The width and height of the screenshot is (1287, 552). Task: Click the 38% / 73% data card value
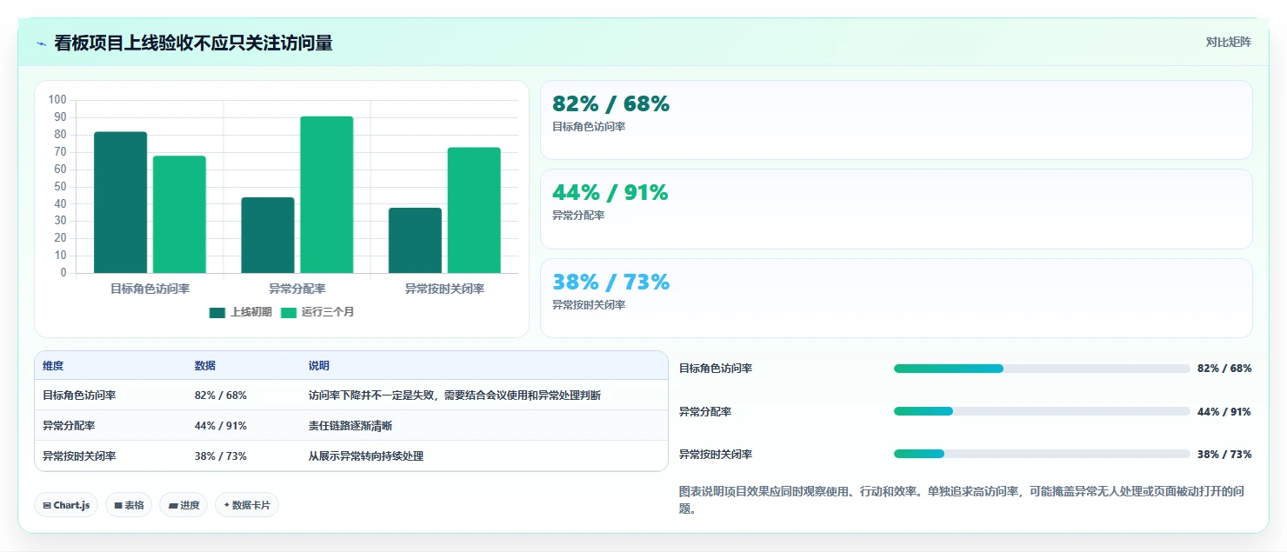coord(611,283)
